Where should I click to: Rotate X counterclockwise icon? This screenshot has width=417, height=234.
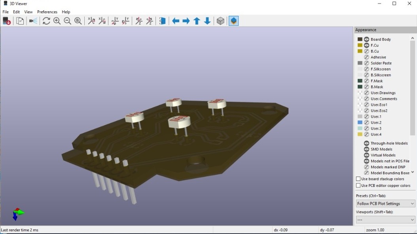pos(102,21)
